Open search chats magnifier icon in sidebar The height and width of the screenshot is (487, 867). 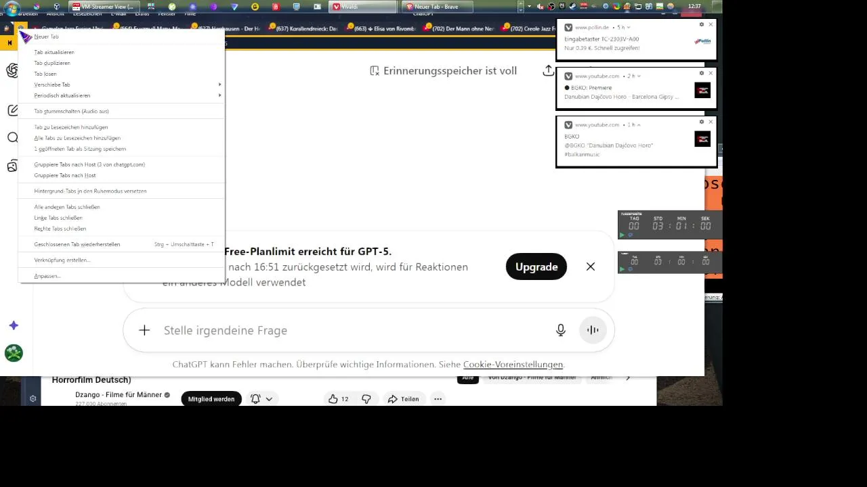13,138
